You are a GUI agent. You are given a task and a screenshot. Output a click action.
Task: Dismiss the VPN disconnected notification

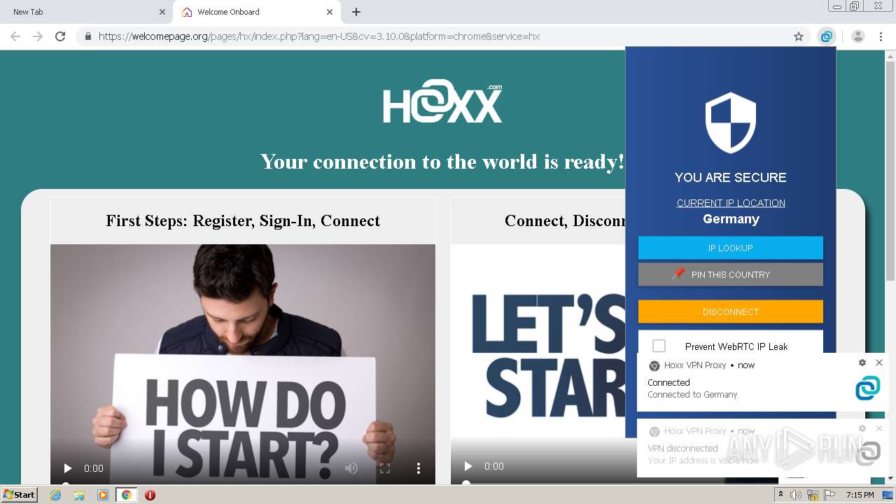coord(879,428)
